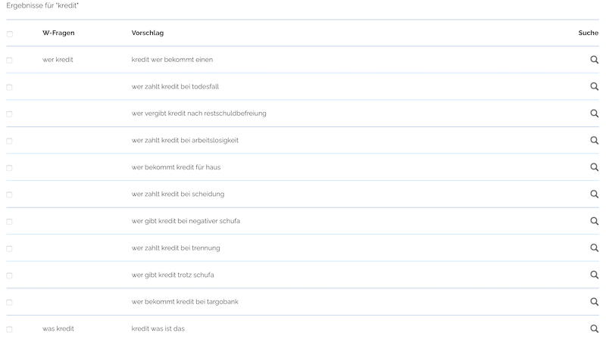Check the 'was kredit' row checkbox
606x339 pixels.
(x=10, y=329)
